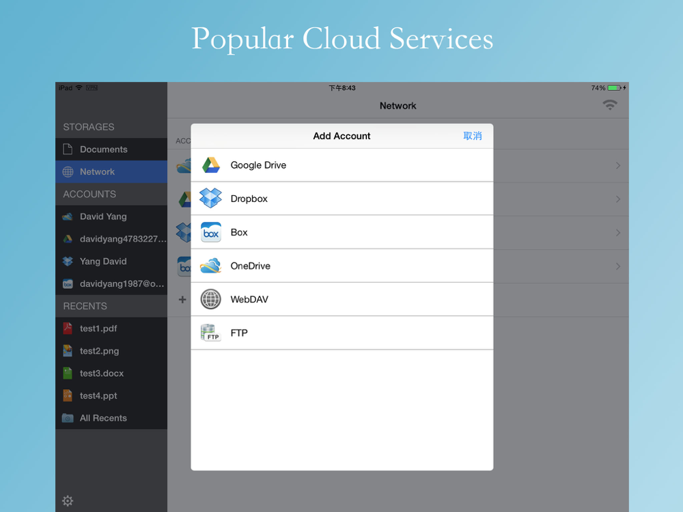Open Documents storage in sidebar
Image resolution: width=683 pixels, height=512 pixels.
point(111,150)
